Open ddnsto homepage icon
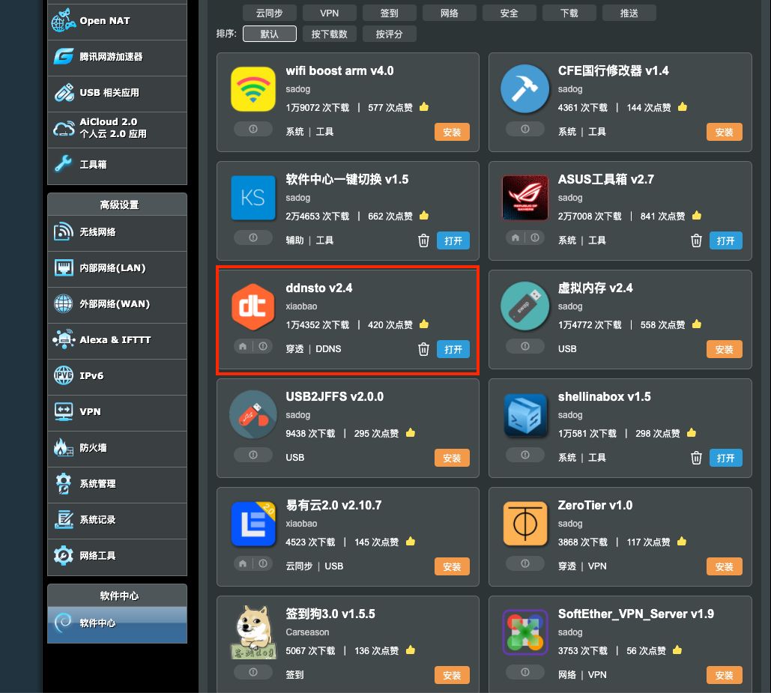Viewport: 771px width, 693px height. (243, 346)
